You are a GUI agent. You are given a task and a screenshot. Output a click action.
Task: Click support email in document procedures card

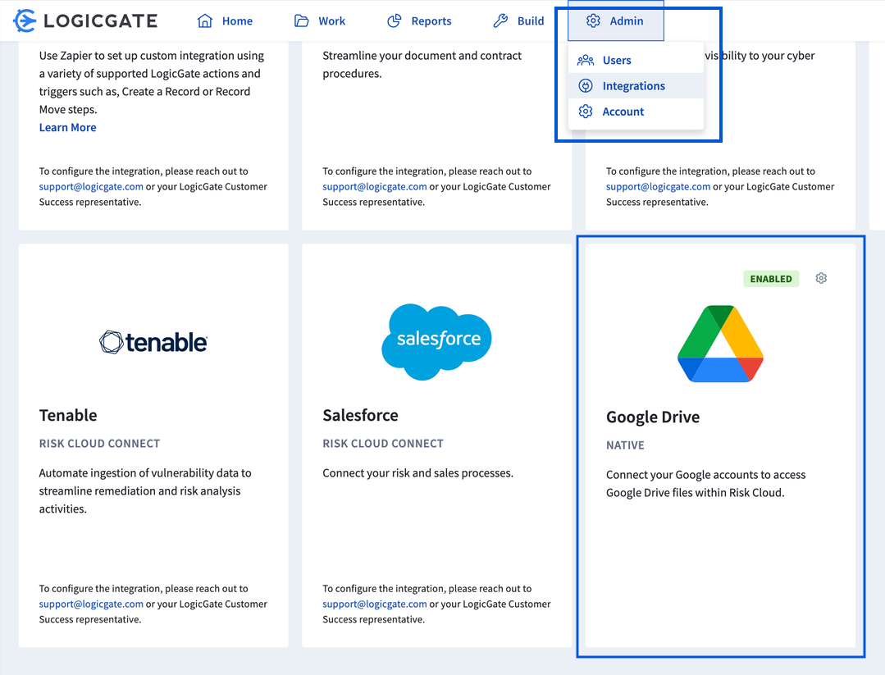click(x=374, y=187)
